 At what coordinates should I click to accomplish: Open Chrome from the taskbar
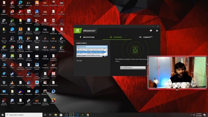pos(87,115)
